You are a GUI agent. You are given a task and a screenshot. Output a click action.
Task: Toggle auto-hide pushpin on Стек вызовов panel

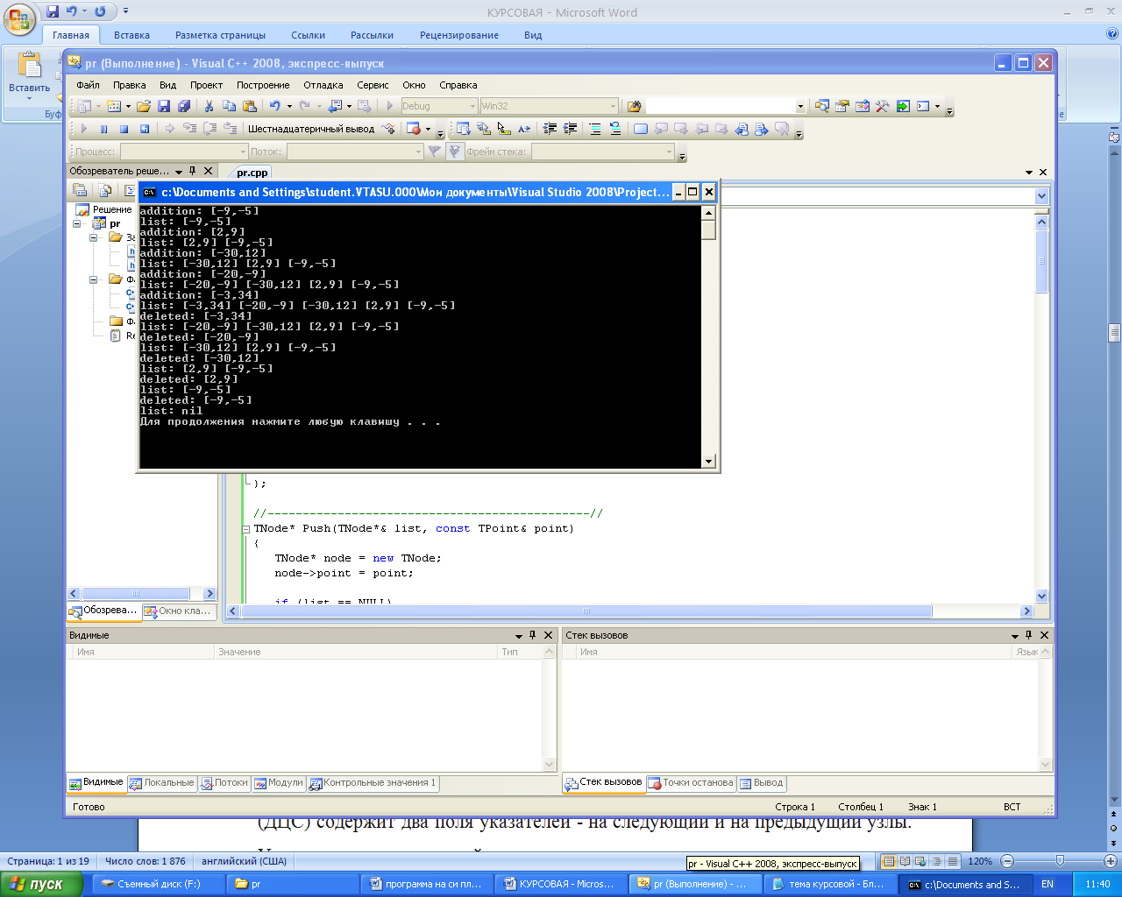1029,635
